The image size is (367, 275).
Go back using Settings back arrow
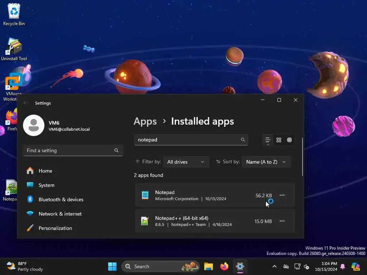coord(26,103)
